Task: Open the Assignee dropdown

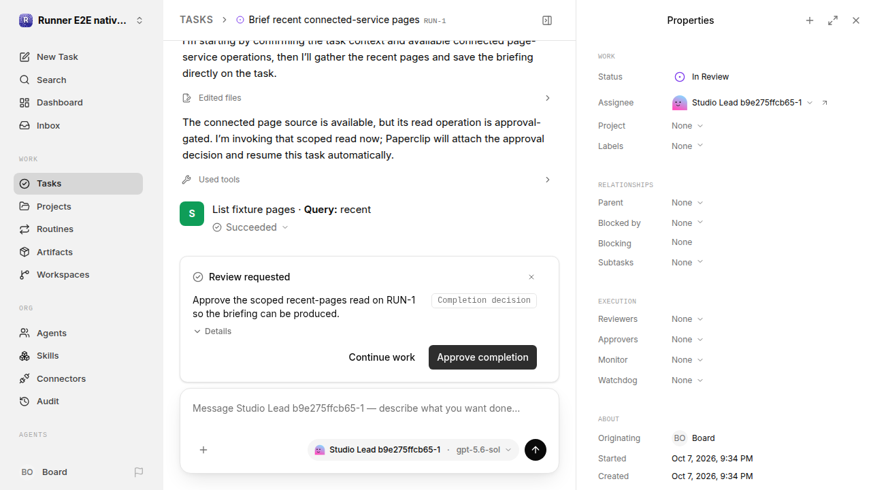Action: (742, 103)
